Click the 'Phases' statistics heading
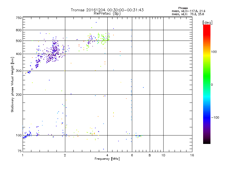 [x=183, y=8]
